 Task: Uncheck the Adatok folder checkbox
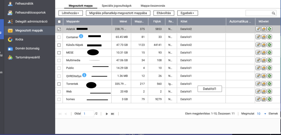click(x=59, y=29)
